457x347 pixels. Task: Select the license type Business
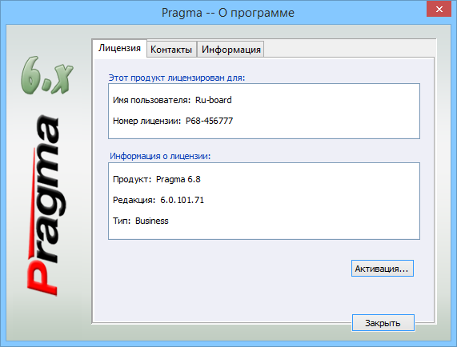point(152,221)
